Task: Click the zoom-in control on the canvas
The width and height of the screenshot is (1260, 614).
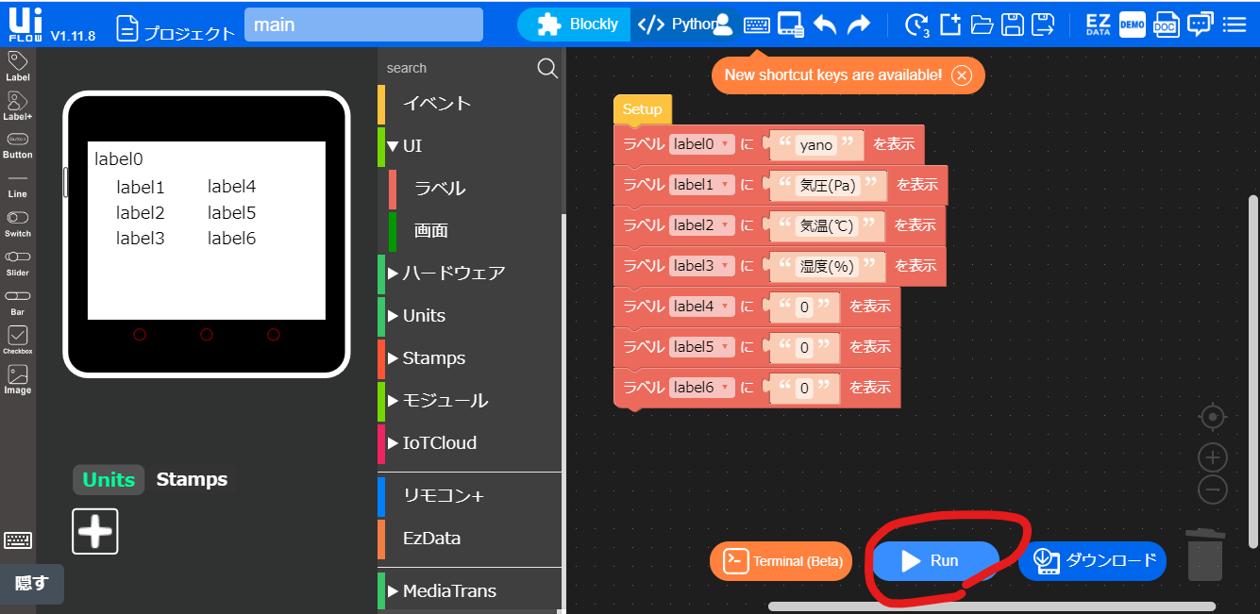Action: [1212, 456]
